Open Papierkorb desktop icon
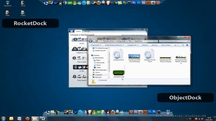 point(7,4)
